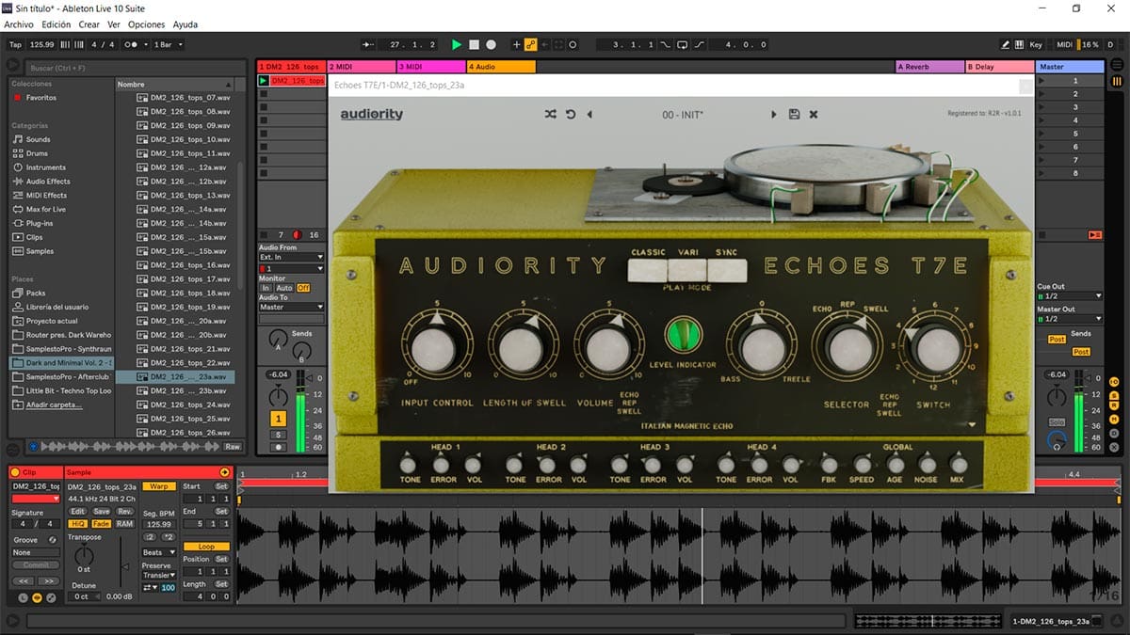The width and height of the screenshot is (1130, 635).
Task: Save preset with Echoes floppy disk icon
Action: pyautogui.click(x=794, y=114)
